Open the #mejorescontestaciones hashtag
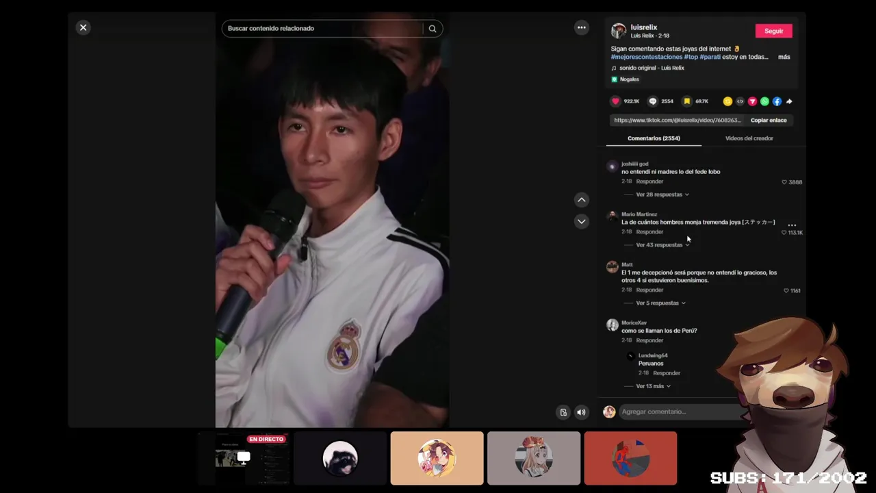Image resolution: width=876 pixels, height=493 pixels. pos(646,57)
